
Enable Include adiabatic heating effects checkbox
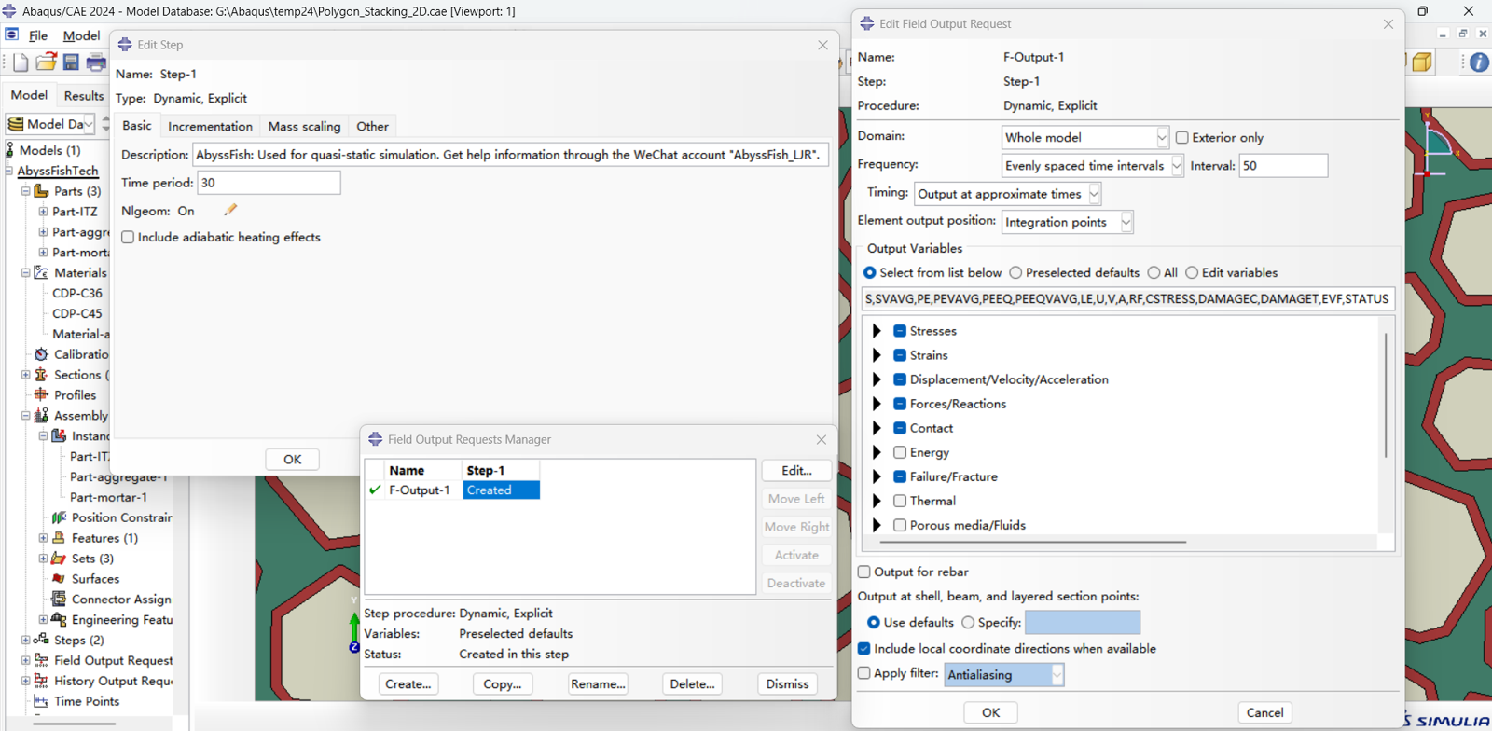128,238
